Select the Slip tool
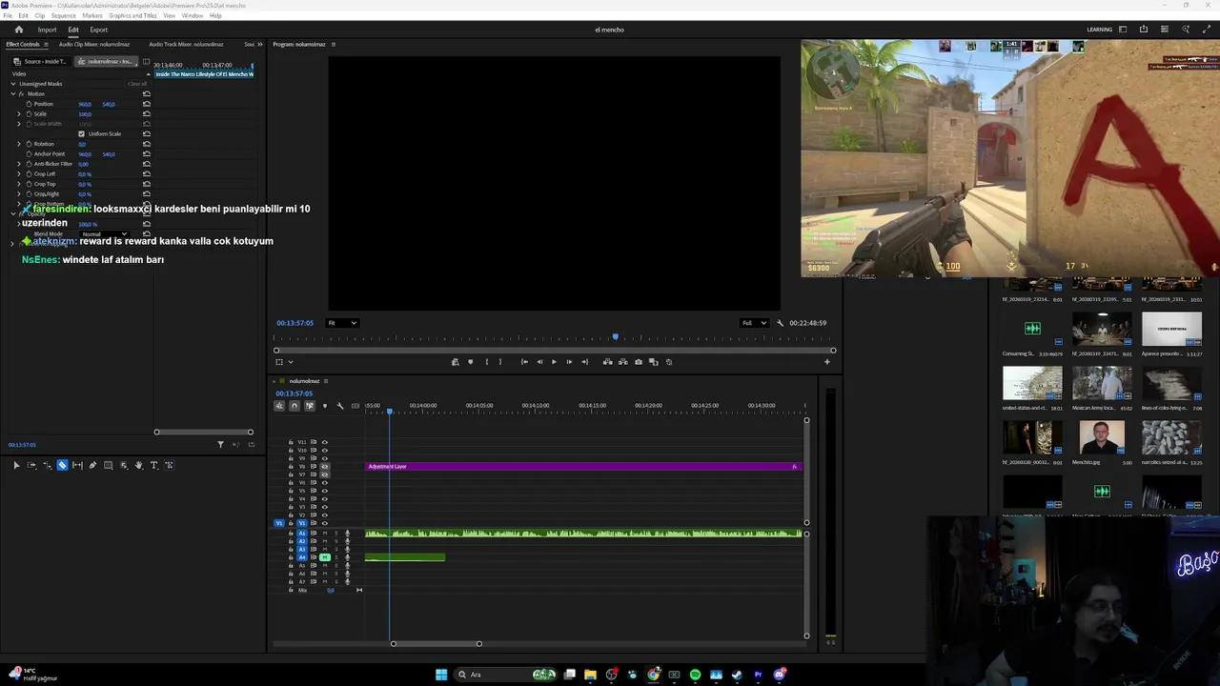The width and height of the screenshot is (1220, 686). (77, 465)
